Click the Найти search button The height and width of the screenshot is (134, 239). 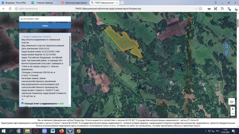(x=45, y=26)
